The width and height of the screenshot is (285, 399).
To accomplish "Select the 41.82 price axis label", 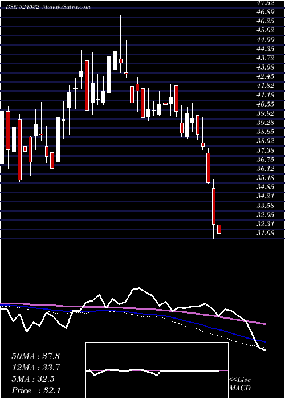I will point(266,85).
